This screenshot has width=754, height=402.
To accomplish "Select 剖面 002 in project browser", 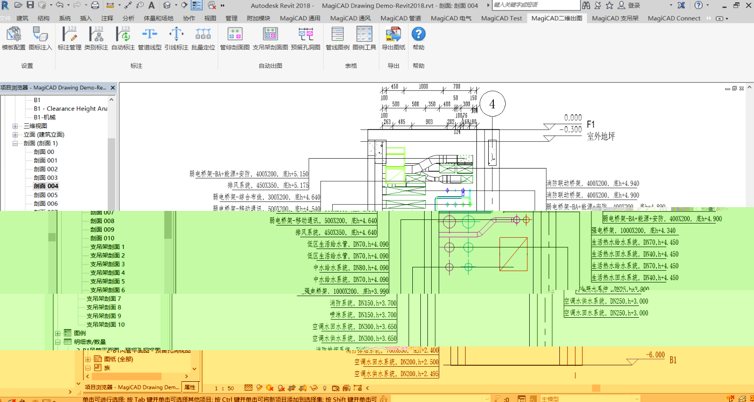I will coord(46,169).
